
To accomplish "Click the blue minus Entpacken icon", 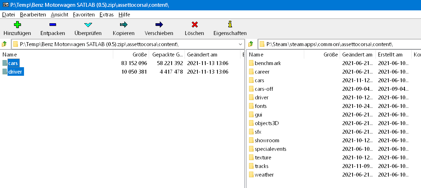I will coord(53,25).
